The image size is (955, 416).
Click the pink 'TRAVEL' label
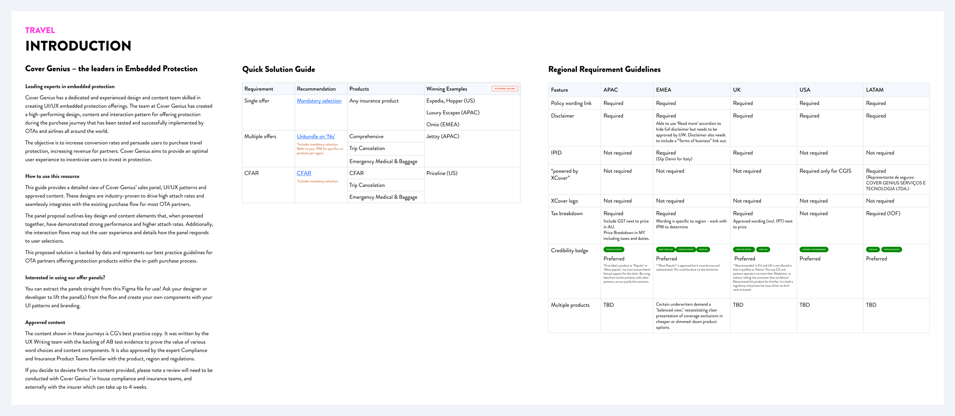40,30
